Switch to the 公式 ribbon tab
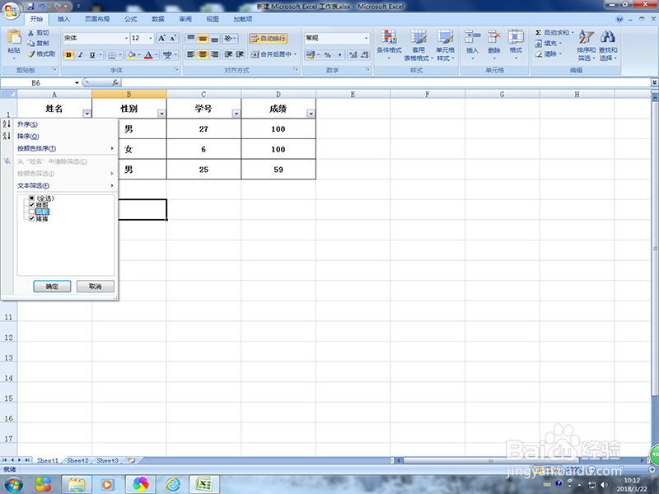Image resolution: width=659 pixels, height=494 pixels. [x=131, y=19]
